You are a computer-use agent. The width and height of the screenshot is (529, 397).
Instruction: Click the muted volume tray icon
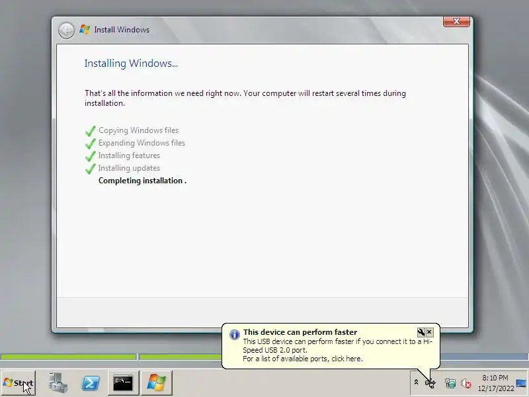tap(466, 383)
